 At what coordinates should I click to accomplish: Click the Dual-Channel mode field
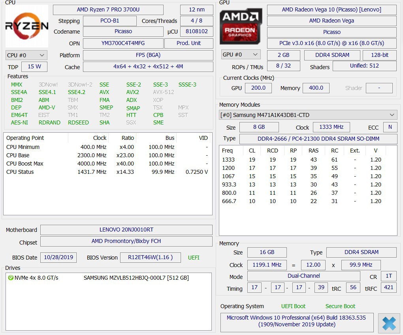(x=303, y=276)
